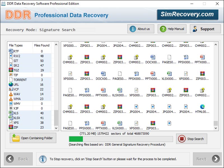
Task: Select the TIF image icon
Action: (x=11, y=75)
